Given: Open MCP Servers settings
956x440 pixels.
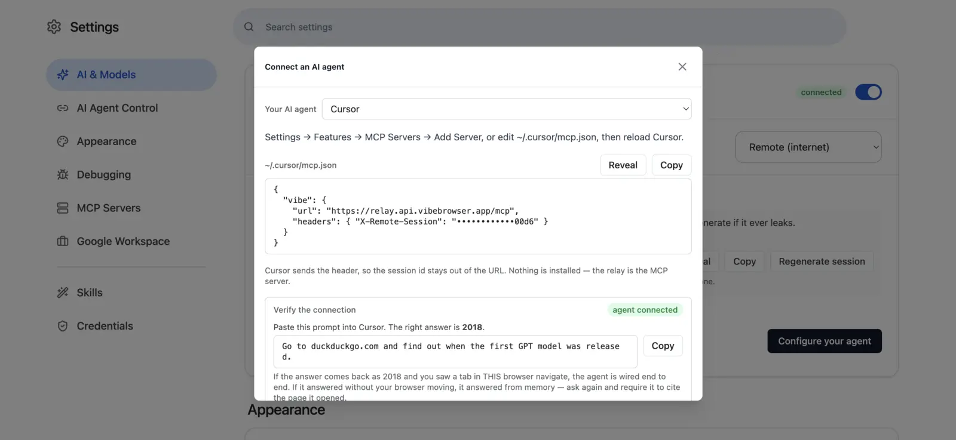Looking at the screenshot, I should click(131, 208).
